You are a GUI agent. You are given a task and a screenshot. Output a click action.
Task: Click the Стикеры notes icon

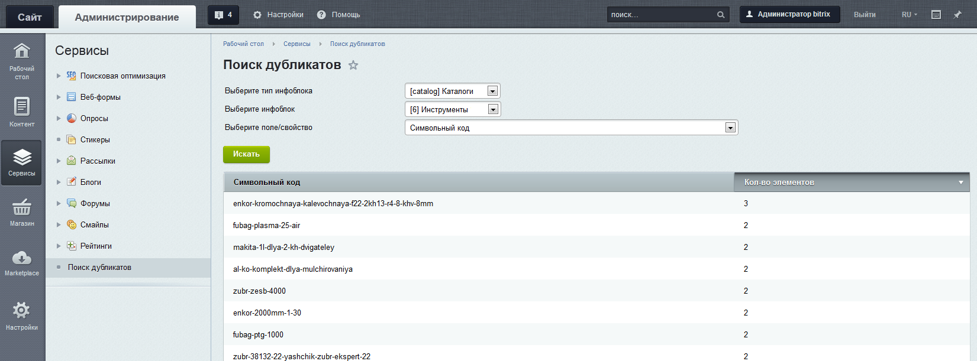pyautogui.click(x=71, y=139)
